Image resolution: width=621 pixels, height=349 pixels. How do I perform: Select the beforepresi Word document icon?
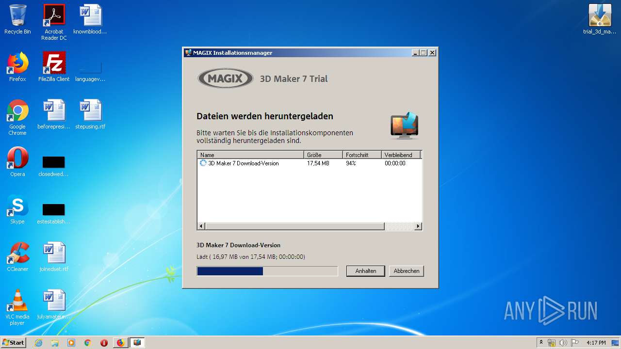[54, 114]
